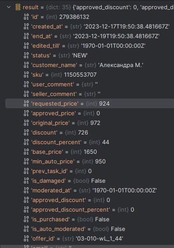This screenshot has width=174, height=248.
Task: Click the binary icon beside 'user_comment'
Action: pyautogui.click(x=26, y=84)
